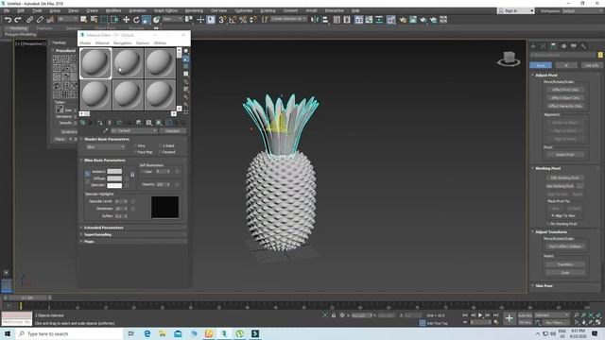Activate the Select and Move tool

(x=126, y=19)
